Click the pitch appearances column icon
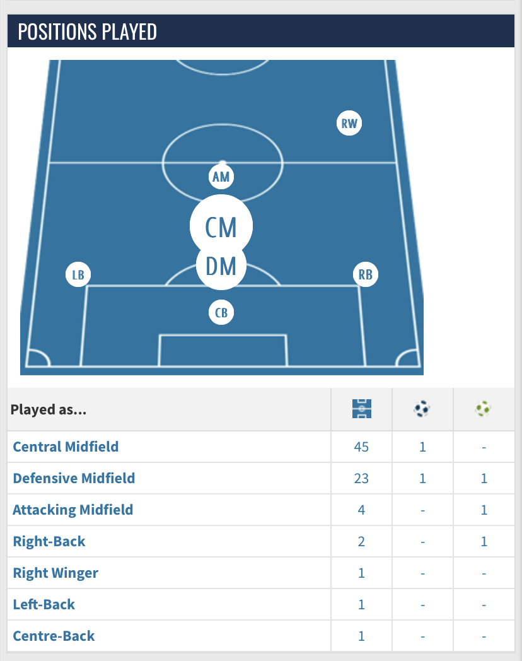The height and width of the screenshot is (661, 522). pyautogui.click(x=361, y=409)
